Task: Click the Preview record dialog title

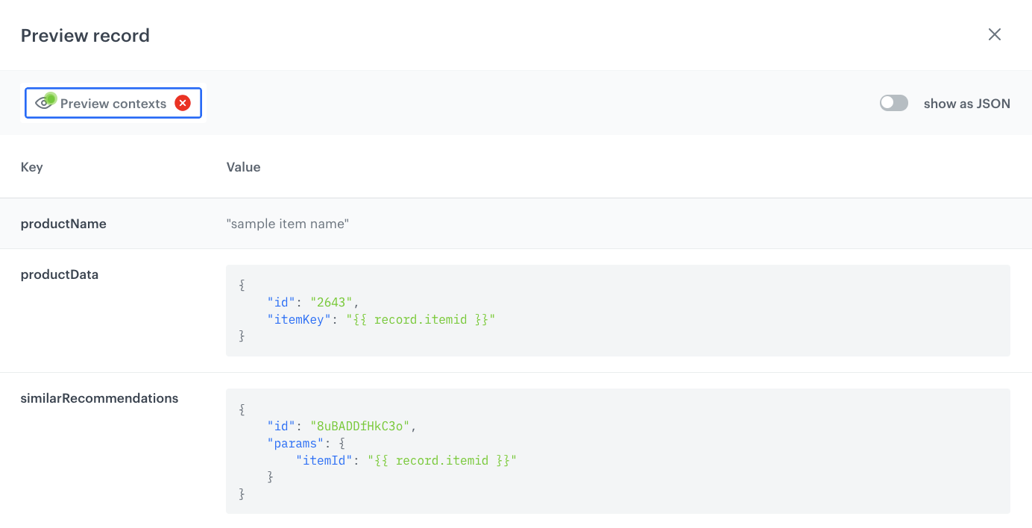Action: (x=85, y=35)
